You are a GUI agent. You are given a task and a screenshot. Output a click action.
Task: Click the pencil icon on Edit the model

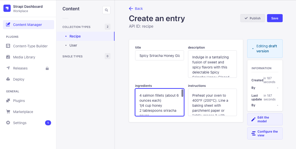click(253, 119)
